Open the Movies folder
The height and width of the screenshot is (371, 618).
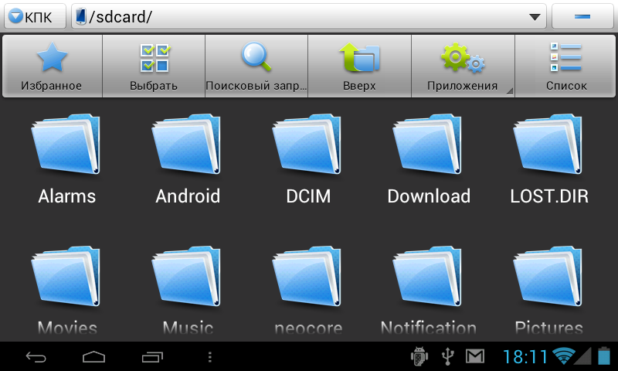66,291
